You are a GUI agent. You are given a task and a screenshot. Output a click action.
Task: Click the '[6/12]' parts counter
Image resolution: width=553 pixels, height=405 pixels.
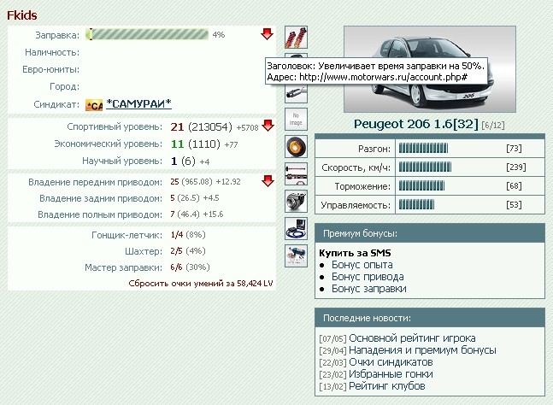[493, 125]
